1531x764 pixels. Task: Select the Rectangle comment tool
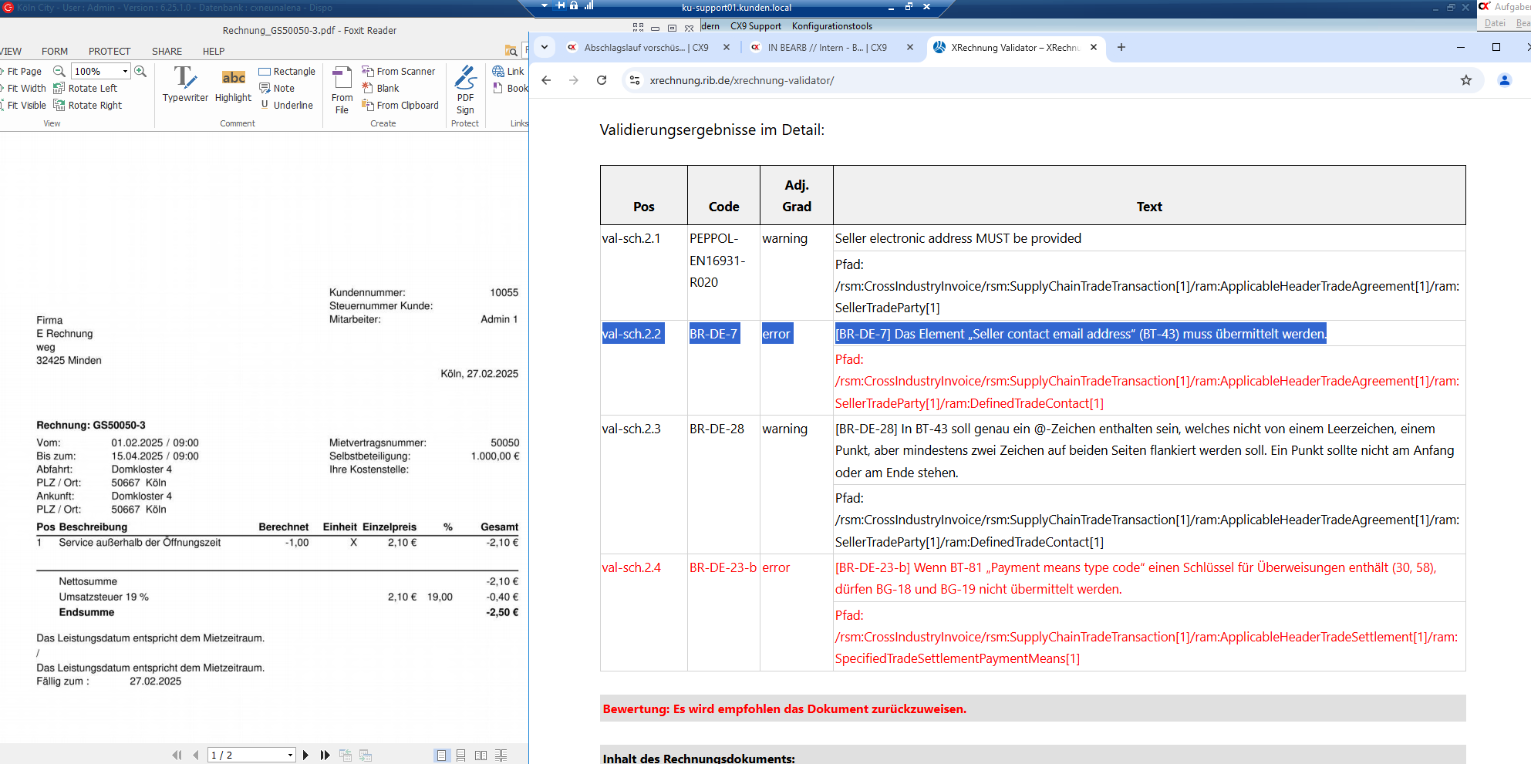(287, 72)
